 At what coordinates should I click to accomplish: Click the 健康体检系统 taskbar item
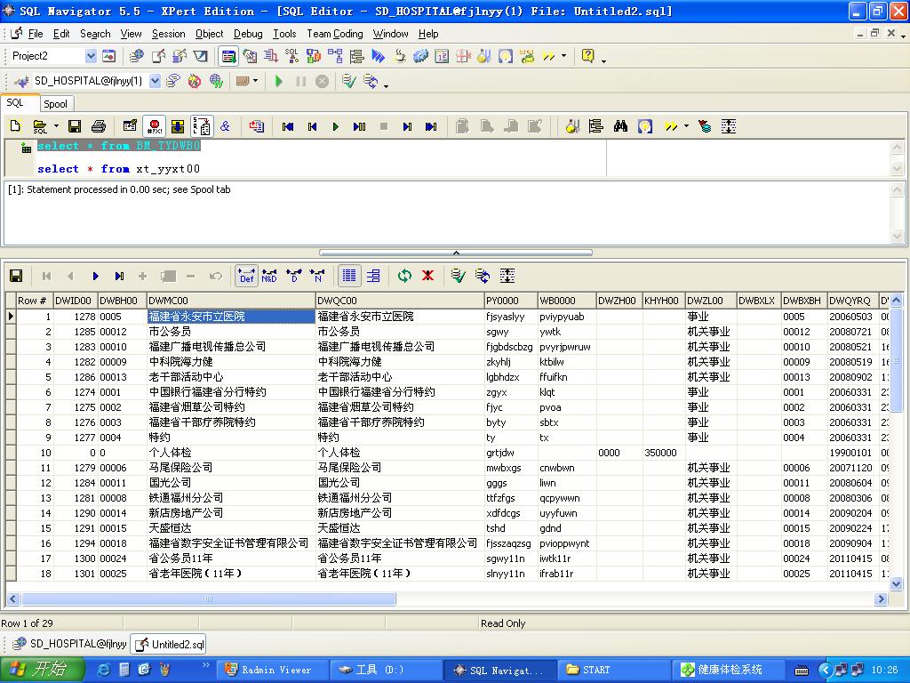click(x=729, y=670)
